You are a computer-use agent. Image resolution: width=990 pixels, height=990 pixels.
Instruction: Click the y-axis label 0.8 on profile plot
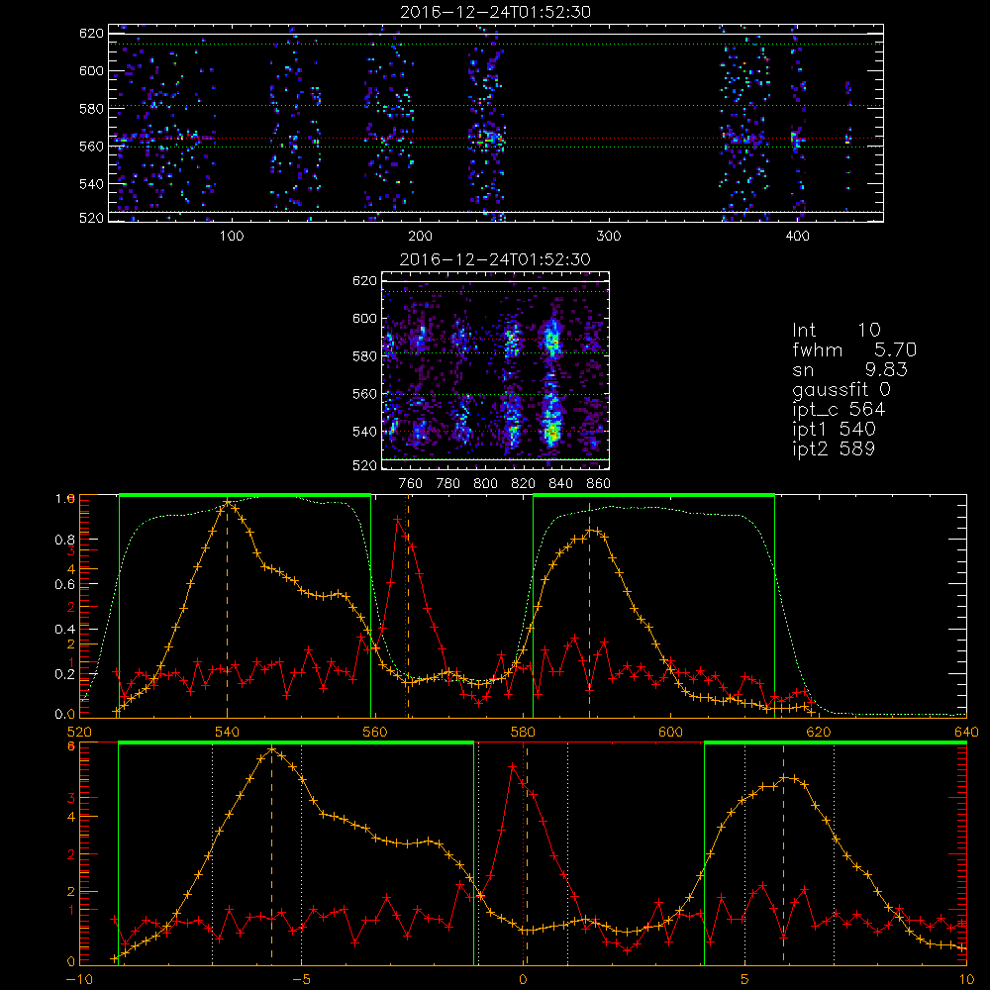(x=64, y=540)
